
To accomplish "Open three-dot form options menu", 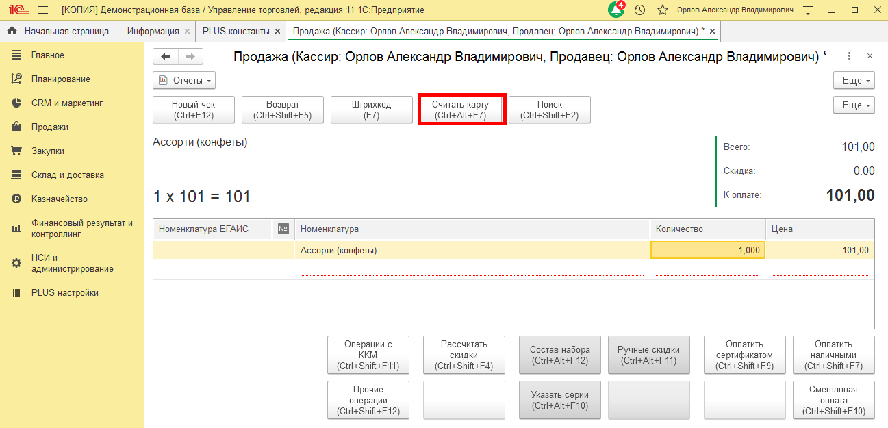I will coord(849,56).
